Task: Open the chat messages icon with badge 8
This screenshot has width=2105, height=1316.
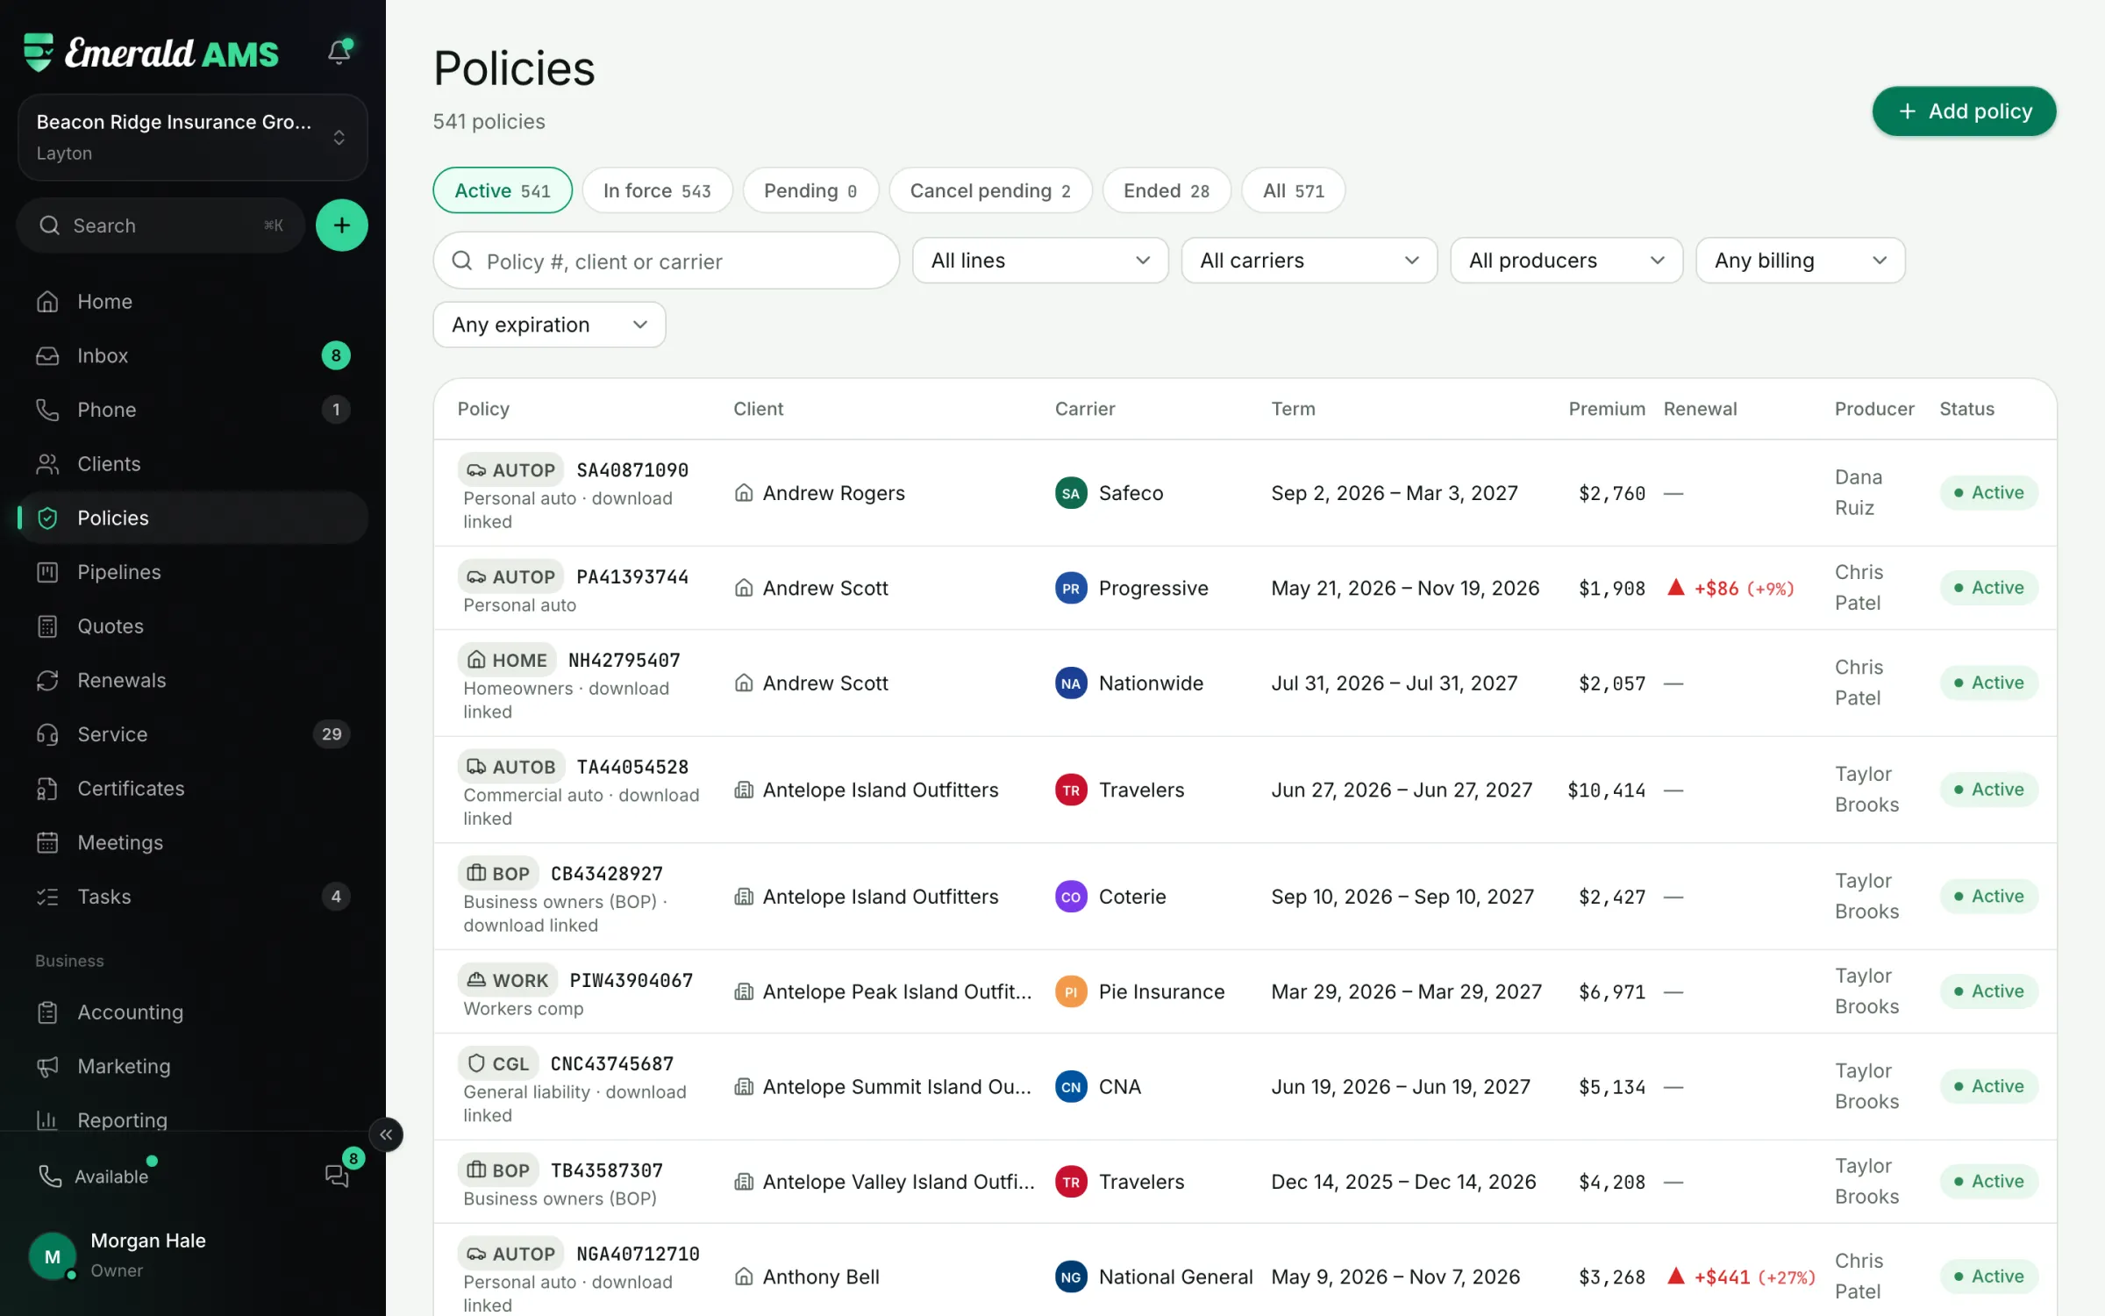Action: tap(337, 1175)
